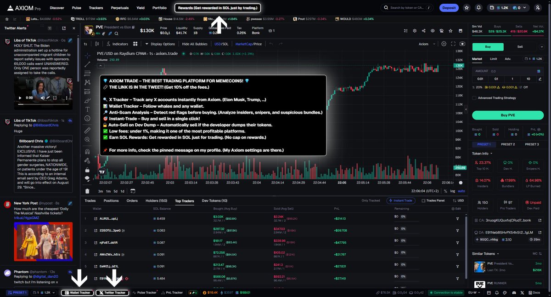Go to Perpetuals page
The image size is (551, 297).
tap(119, 8)
